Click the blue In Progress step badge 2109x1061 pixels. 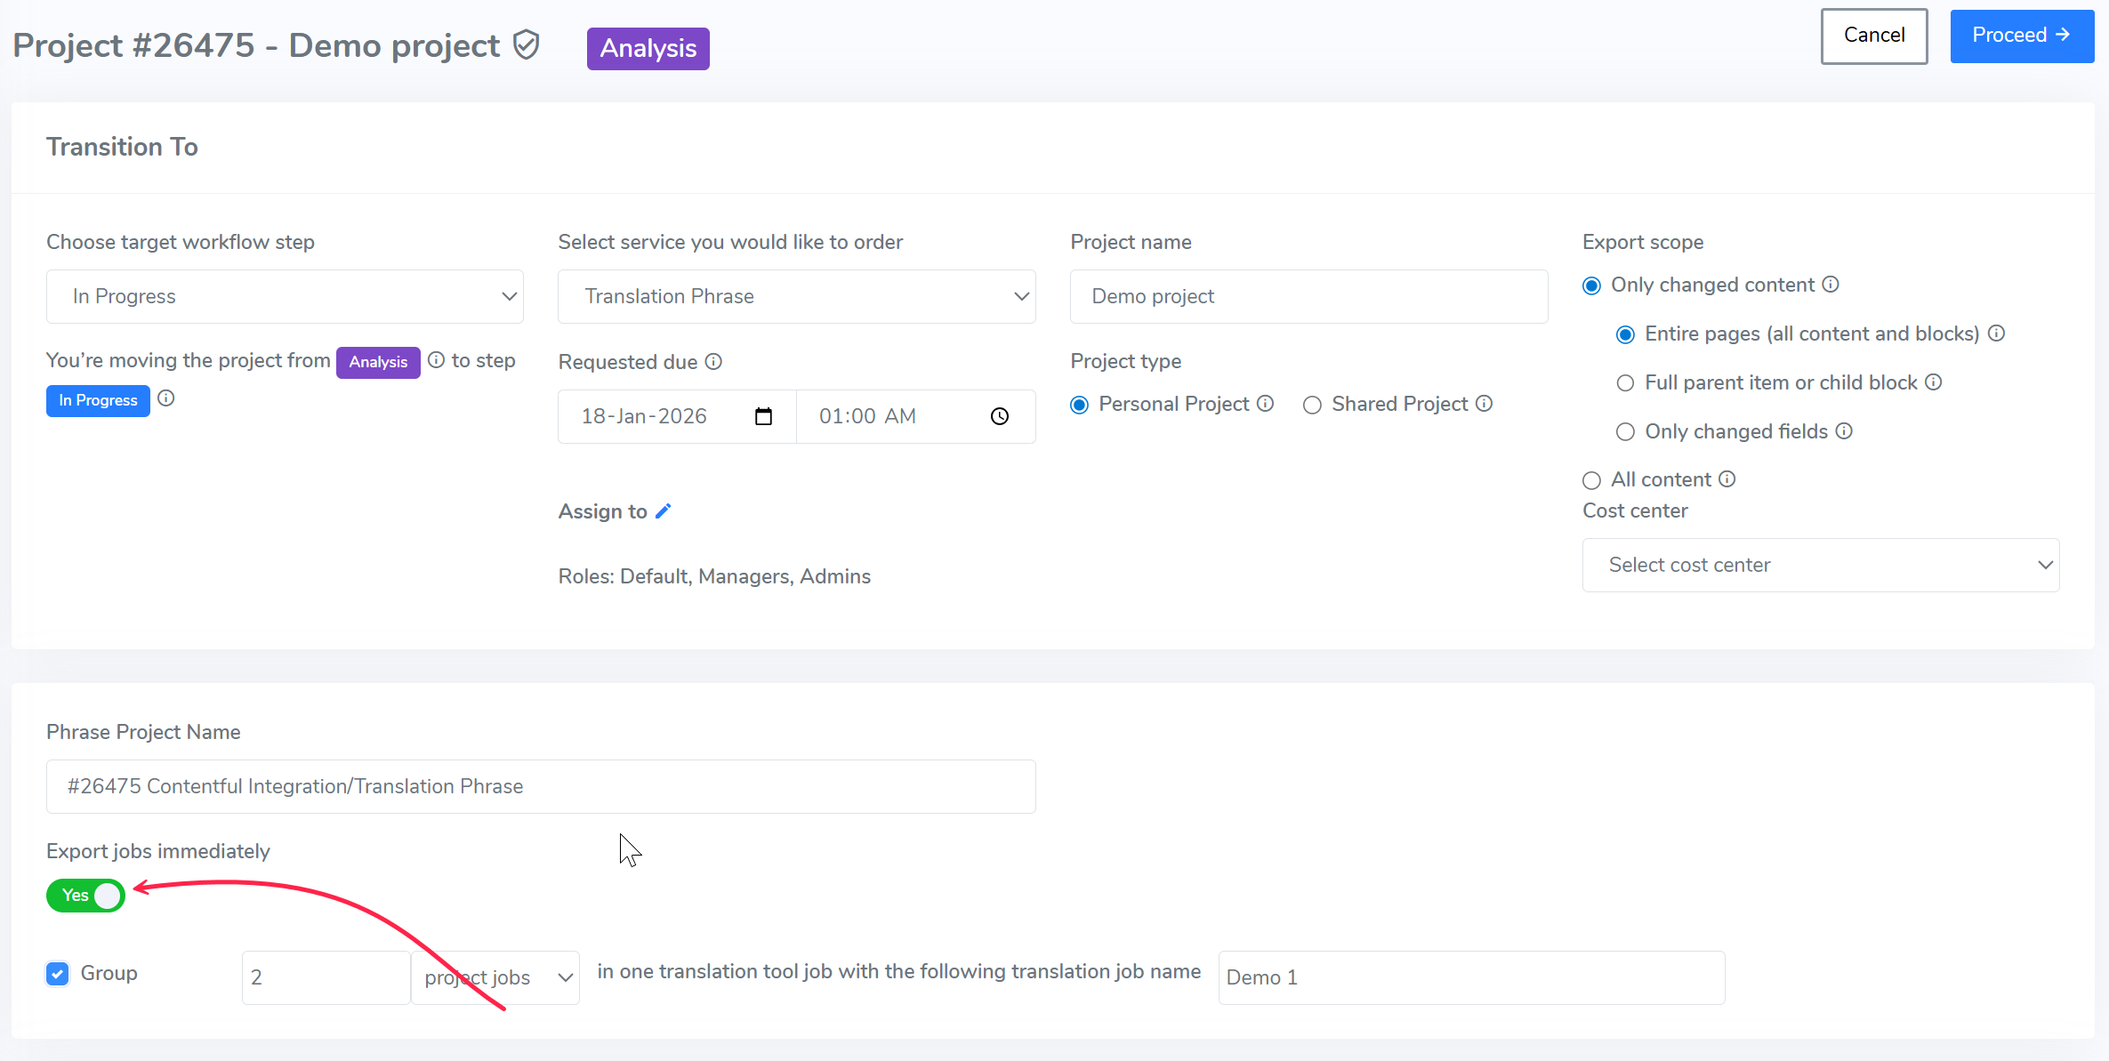[98, 400]
